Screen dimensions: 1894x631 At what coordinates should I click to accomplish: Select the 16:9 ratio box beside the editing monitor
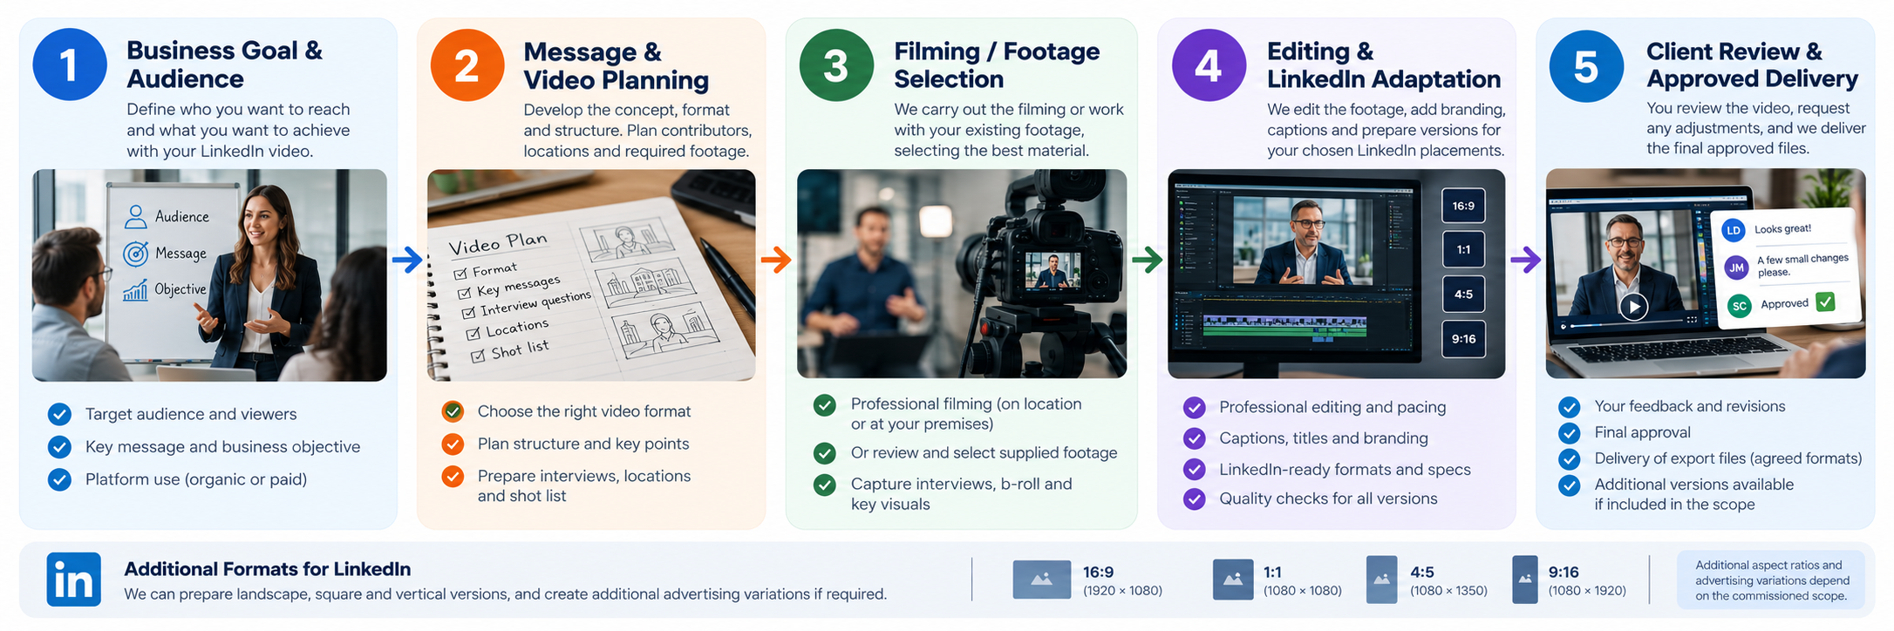[x=1463, y=207]
